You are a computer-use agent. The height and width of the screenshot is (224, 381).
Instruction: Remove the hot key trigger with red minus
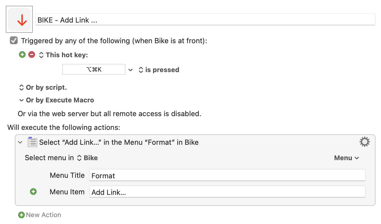click(x=32, y=55)
